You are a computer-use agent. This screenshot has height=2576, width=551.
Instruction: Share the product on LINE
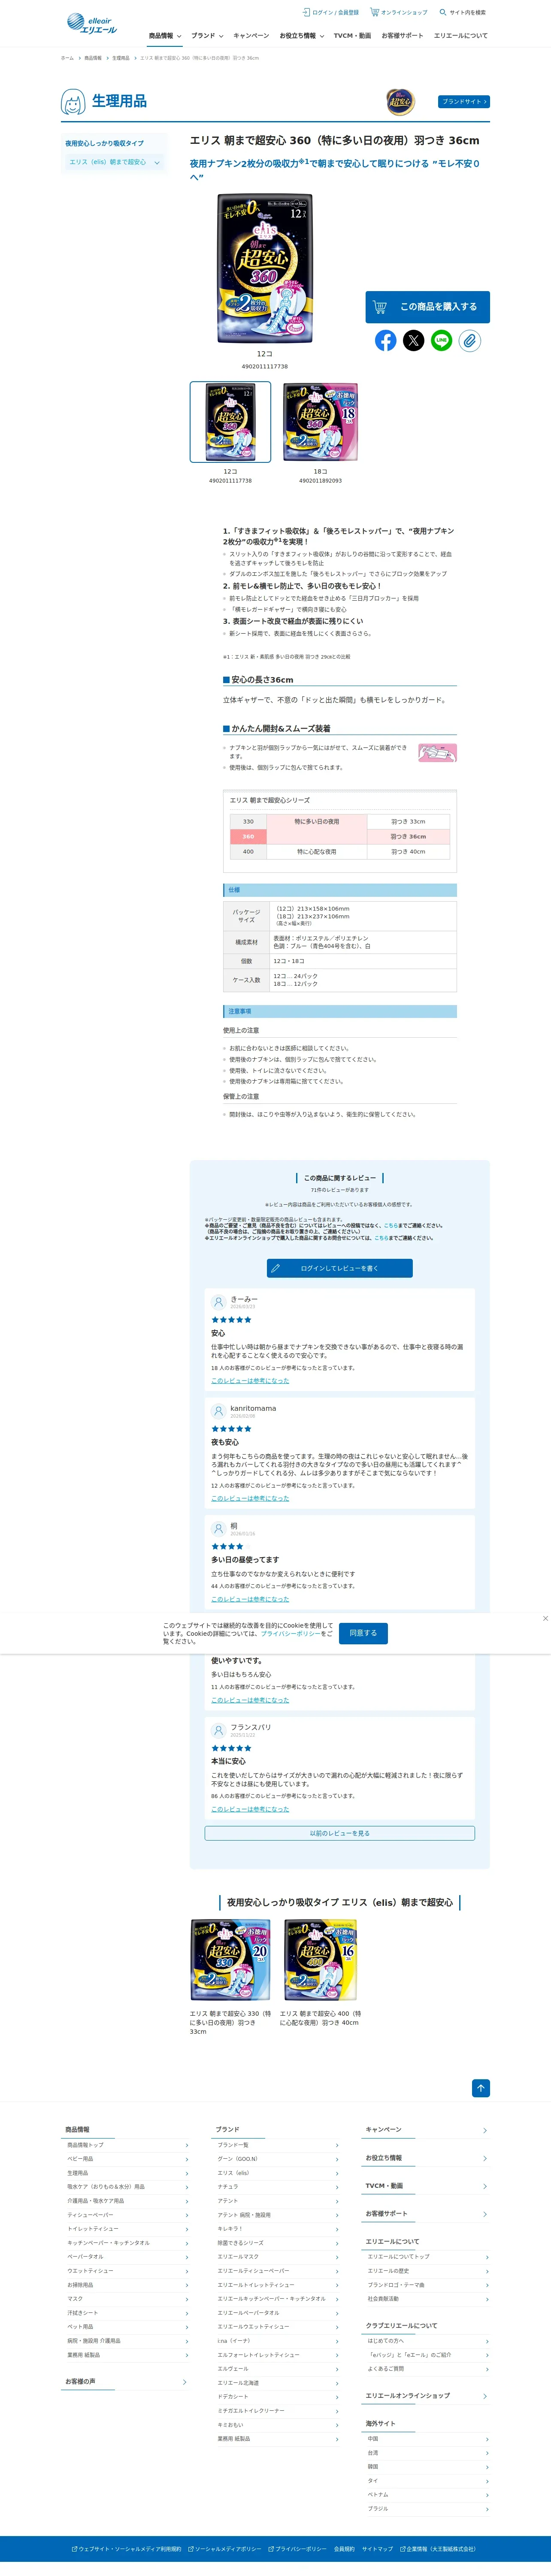(x=441, y=340)
